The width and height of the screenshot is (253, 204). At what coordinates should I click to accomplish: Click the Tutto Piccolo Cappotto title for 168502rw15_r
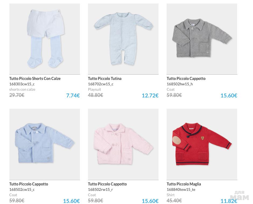[107, 184]
